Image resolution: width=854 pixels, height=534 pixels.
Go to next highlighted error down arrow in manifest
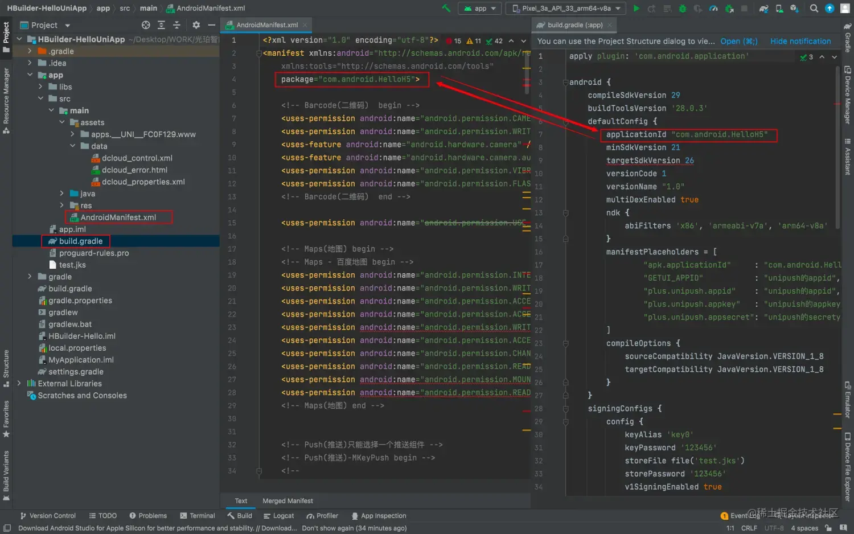[x=524, y=41]
